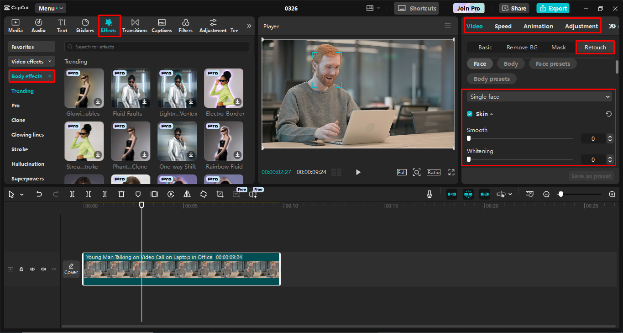Open the Menu dropdown in the top bar

pos(50,8)
